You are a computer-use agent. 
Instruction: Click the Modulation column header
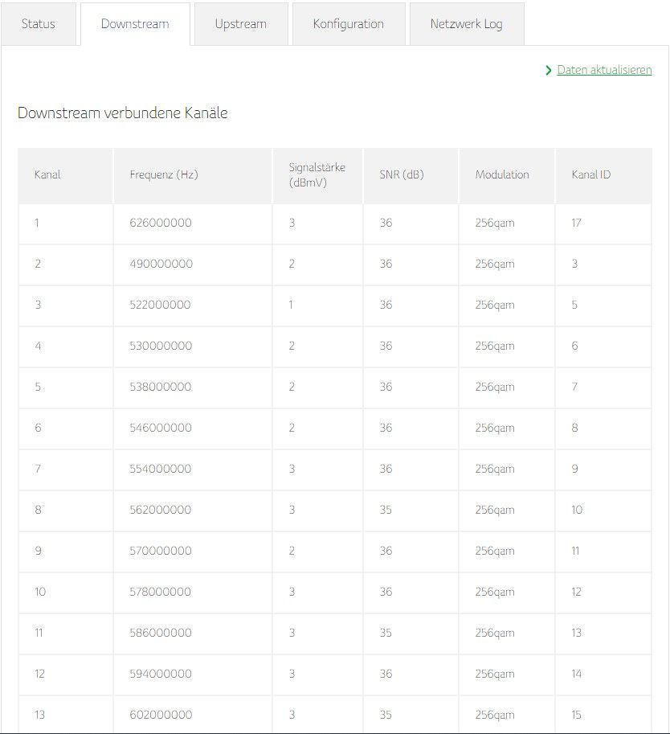coord(502,174)
